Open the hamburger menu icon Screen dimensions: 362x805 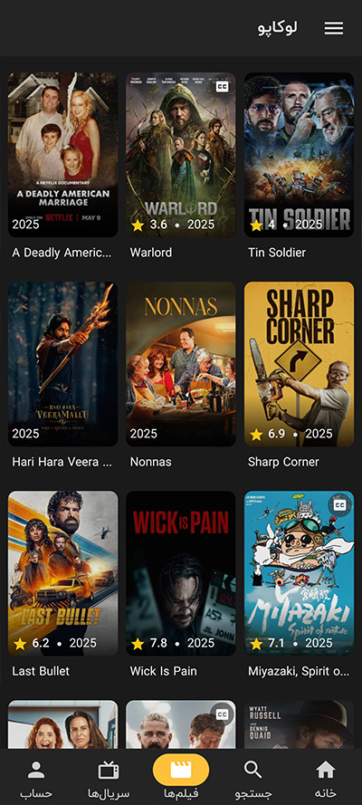[334, 28]
